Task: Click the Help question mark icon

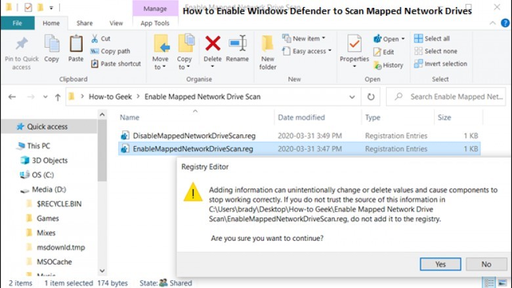Action: coord(505,23)
